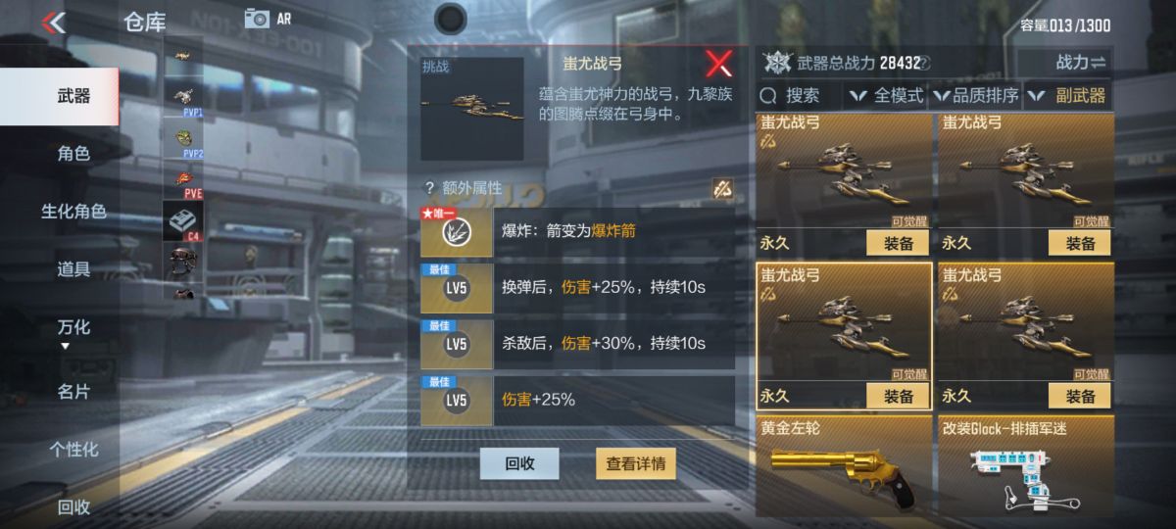The image size is (1176, 529).
Task: Click the question mark beside 额外属性
Action: (428, 188)
